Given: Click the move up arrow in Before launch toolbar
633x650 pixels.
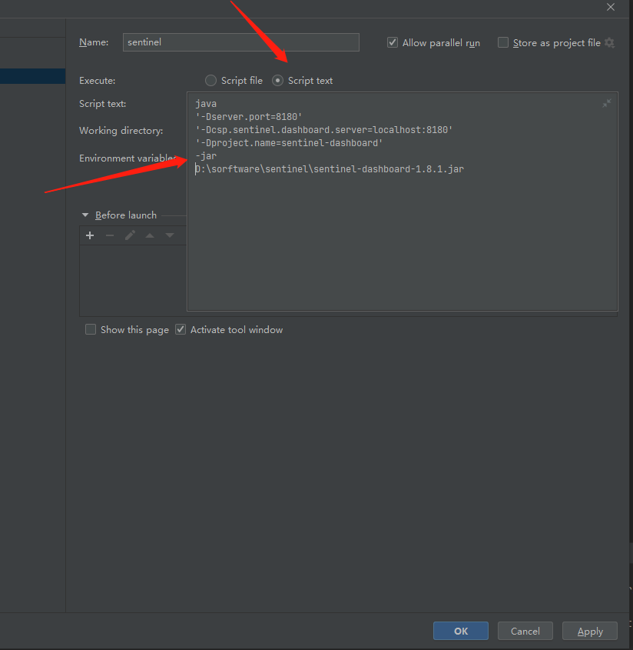Looking at the screenshot, I should click(149, 235).
